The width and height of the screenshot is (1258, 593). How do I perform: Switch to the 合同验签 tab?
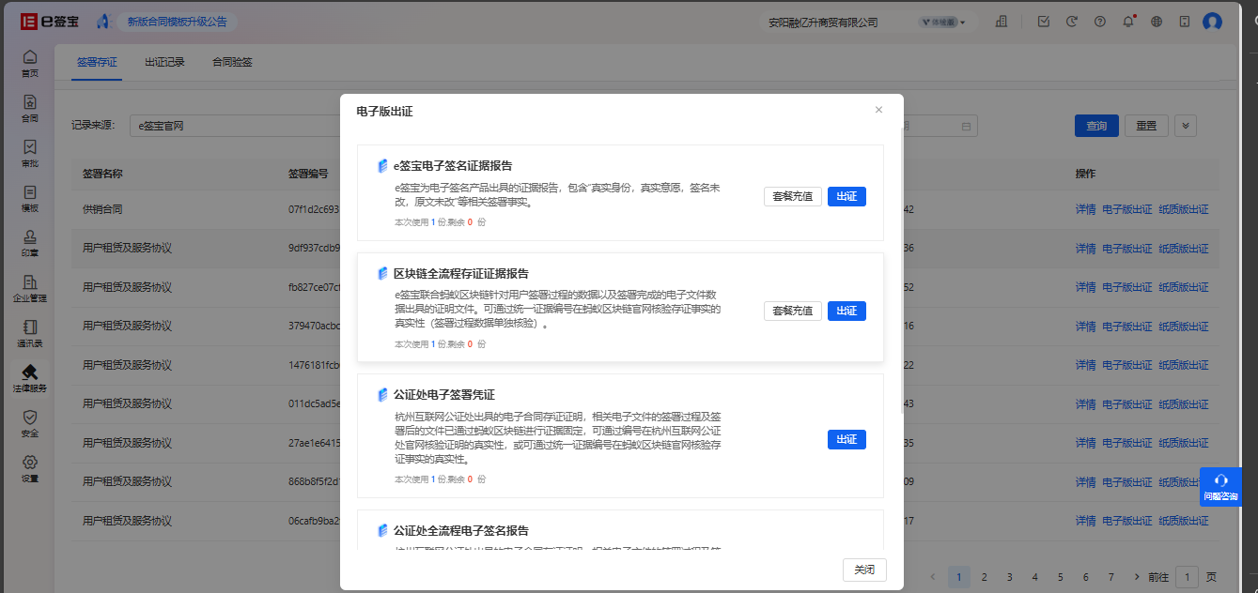[232, 62]
